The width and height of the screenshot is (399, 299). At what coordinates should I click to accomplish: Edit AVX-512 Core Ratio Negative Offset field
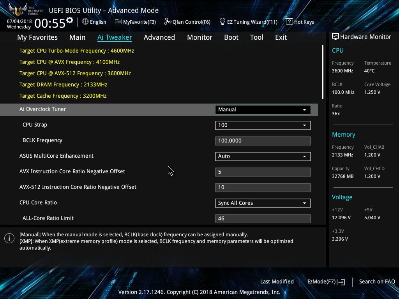tap(263, 187)
